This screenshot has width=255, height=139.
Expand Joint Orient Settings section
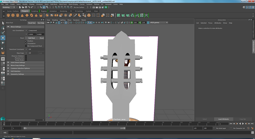[25, 62]
